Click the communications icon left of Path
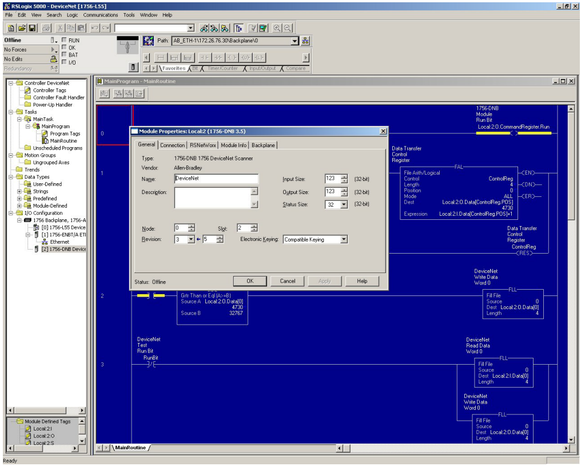The image size is (581, 466). click(149, 41)
